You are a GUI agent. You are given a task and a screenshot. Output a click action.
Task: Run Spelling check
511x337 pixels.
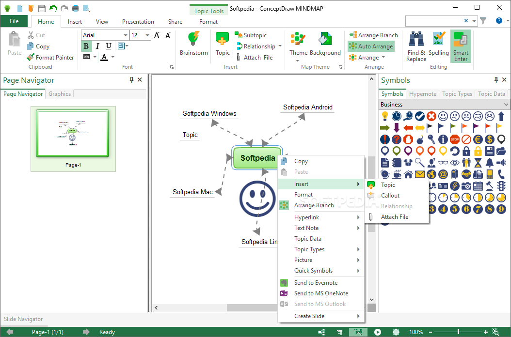click(439, 44)
